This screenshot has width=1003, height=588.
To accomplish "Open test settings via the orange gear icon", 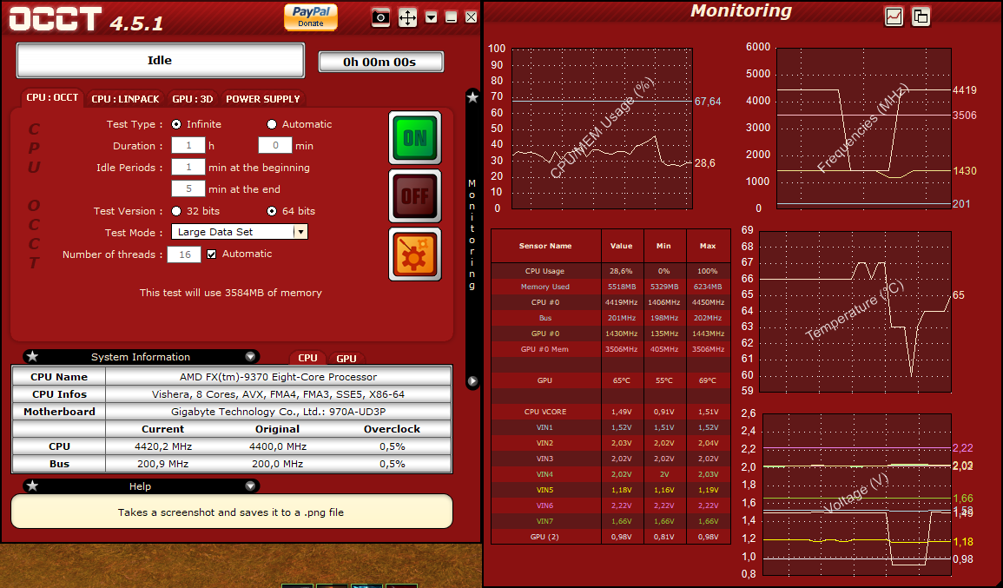I will tap(415, 254).
